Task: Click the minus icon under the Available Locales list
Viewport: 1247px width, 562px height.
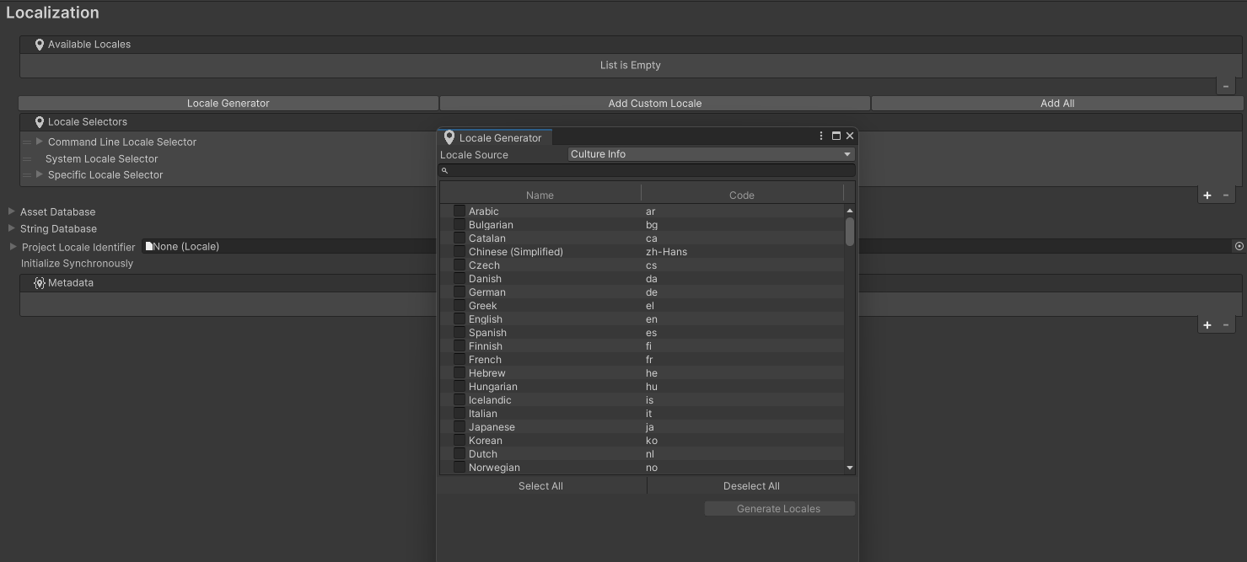Action: click(x=1226, y=85)
